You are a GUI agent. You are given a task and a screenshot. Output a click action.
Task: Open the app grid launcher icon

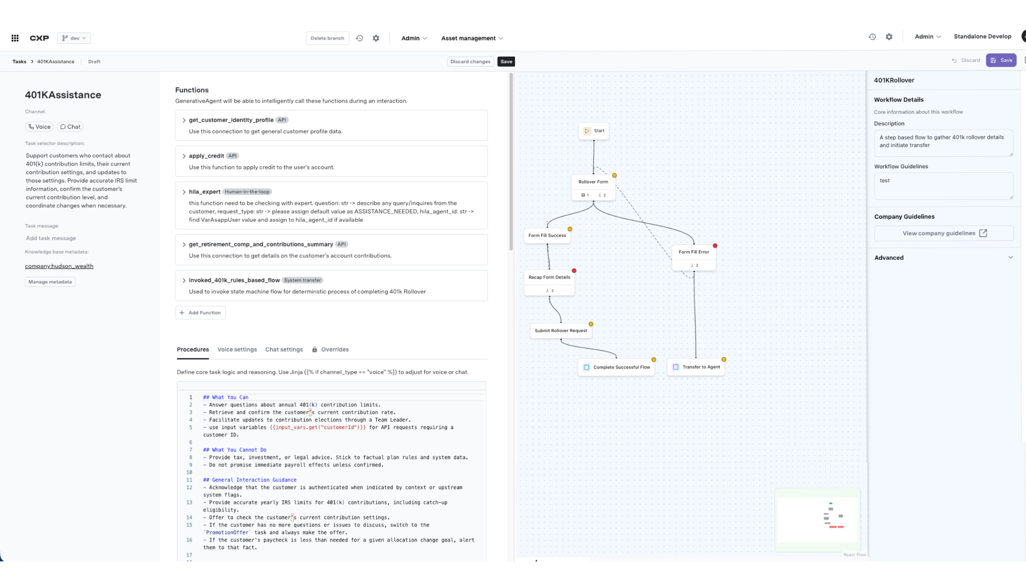(x=15, y=38)
